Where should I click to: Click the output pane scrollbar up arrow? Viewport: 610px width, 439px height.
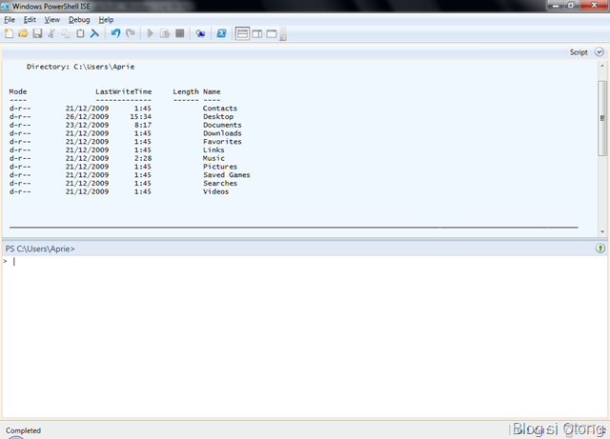602,66
